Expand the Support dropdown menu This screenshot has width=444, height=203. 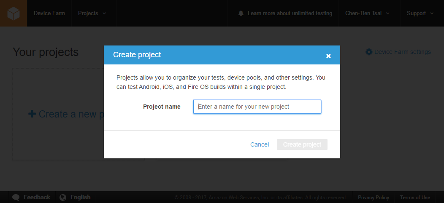(x=420, y=13)
